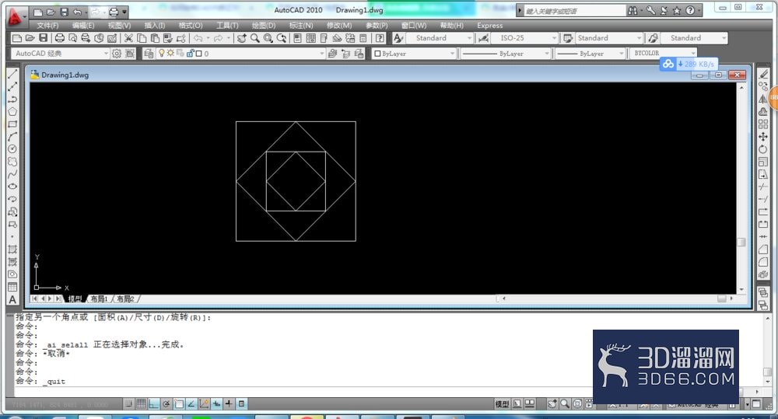Click the Help question mark toolbar icon
This screenshot has height=419, width=778.
point(380,38)
